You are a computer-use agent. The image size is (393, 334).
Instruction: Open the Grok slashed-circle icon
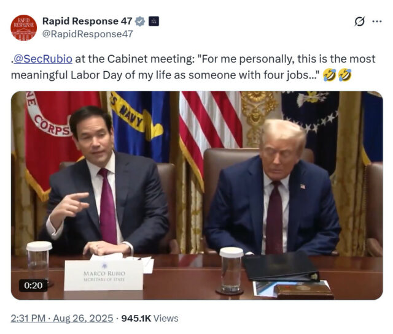(359, 21)
